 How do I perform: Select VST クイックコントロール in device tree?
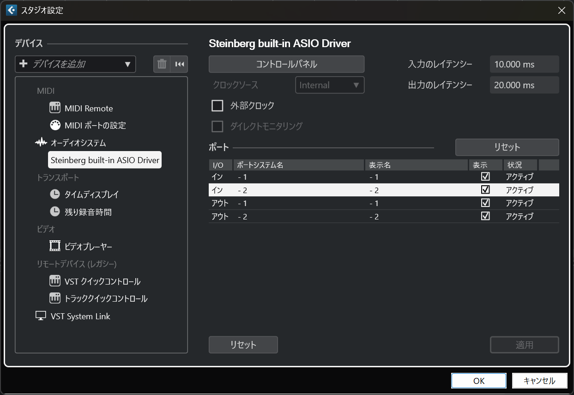(103, 281)
